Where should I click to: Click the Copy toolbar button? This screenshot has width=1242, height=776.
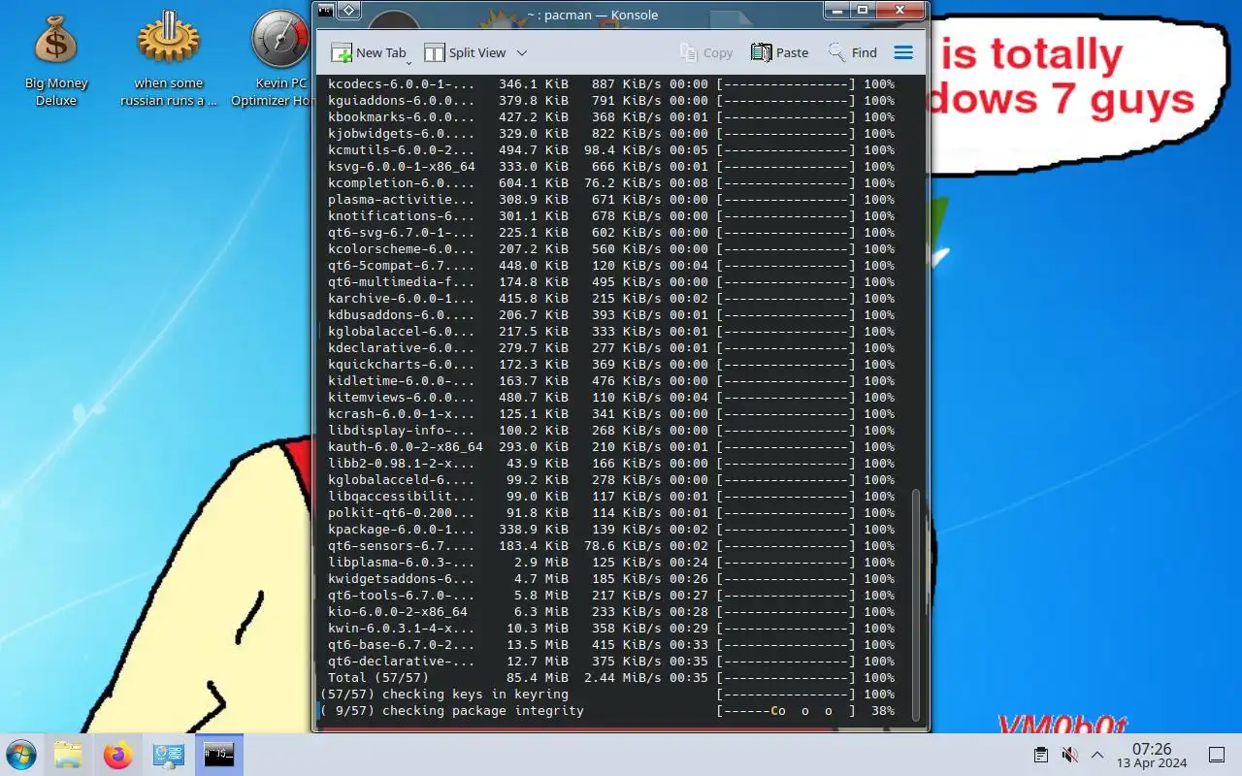point(706,53)
